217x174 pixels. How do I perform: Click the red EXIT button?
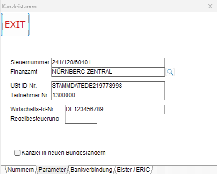pos(15,24)
